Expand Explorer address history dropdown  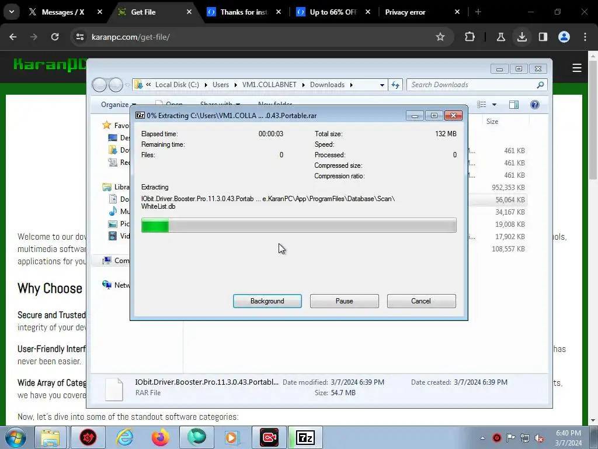pos(382,85)
